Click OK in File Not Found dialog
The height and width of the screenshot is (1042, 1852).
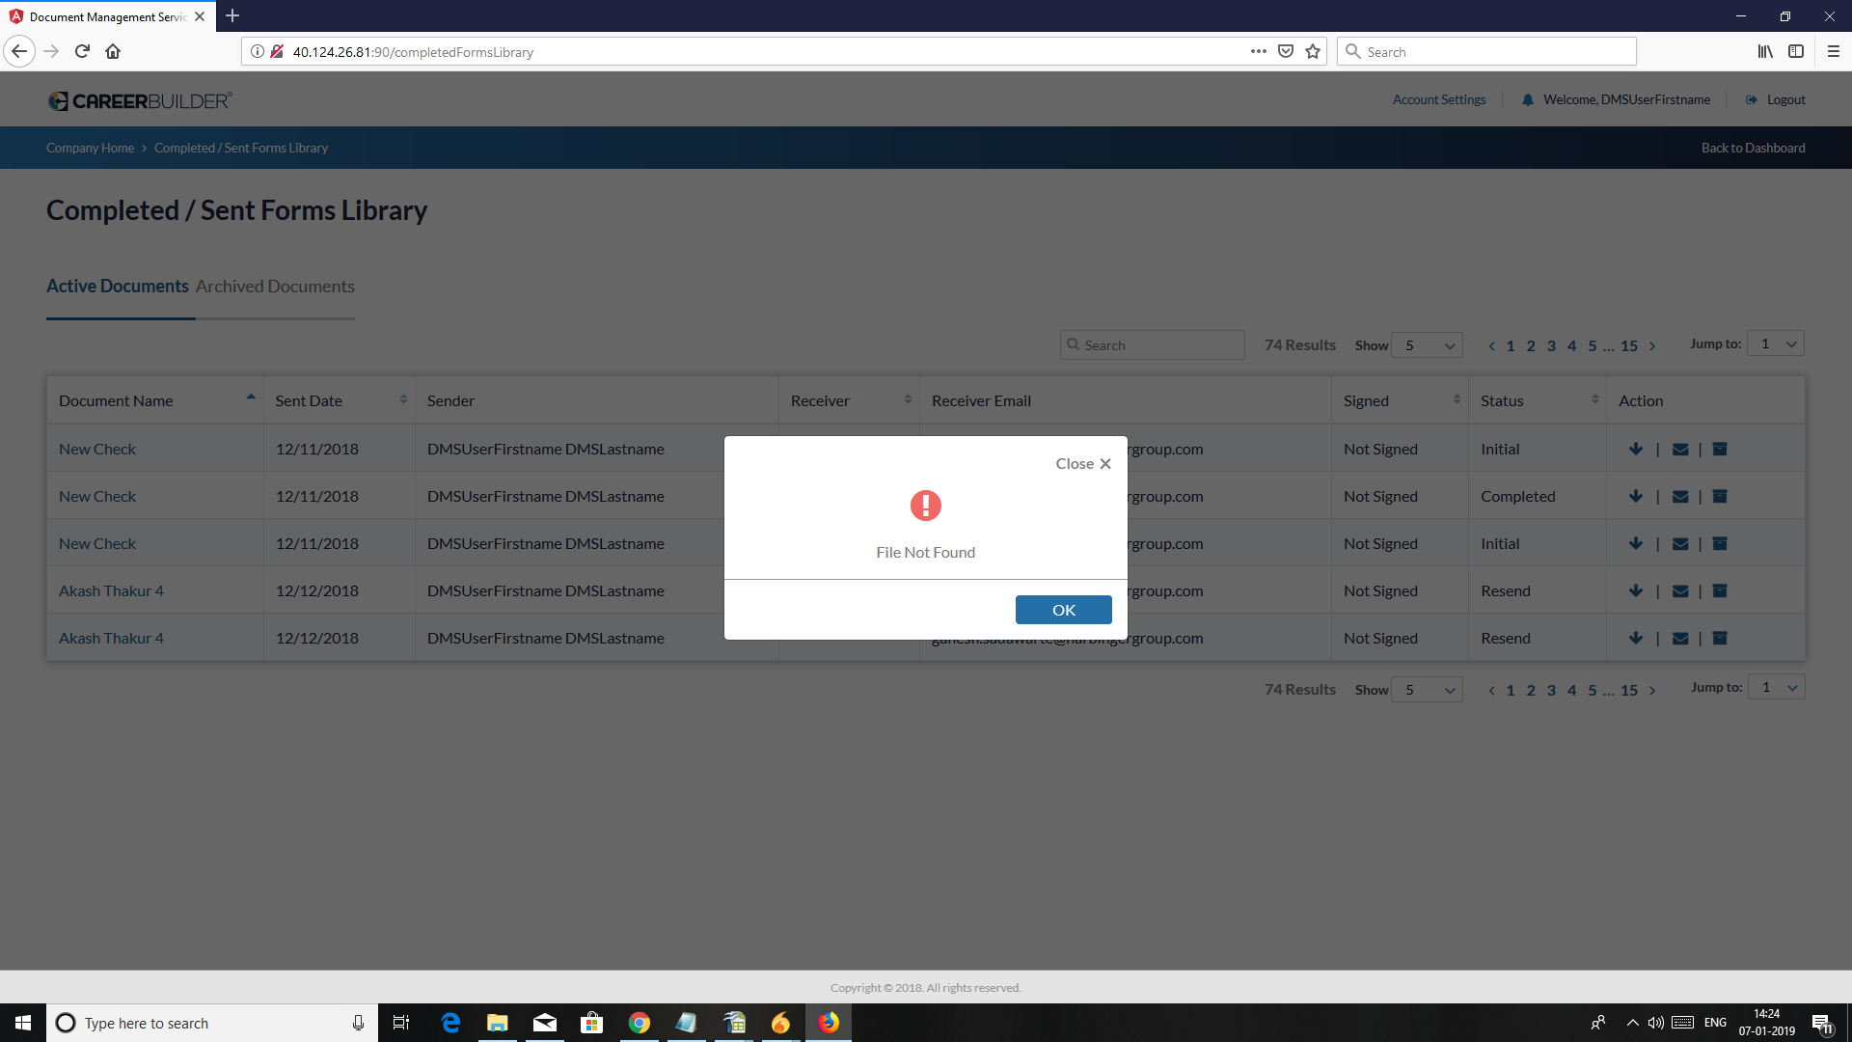pos(1063,610)
